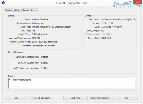Click the DAC Type value 'n/a'
Screen dimensions: 143x104
33,31
